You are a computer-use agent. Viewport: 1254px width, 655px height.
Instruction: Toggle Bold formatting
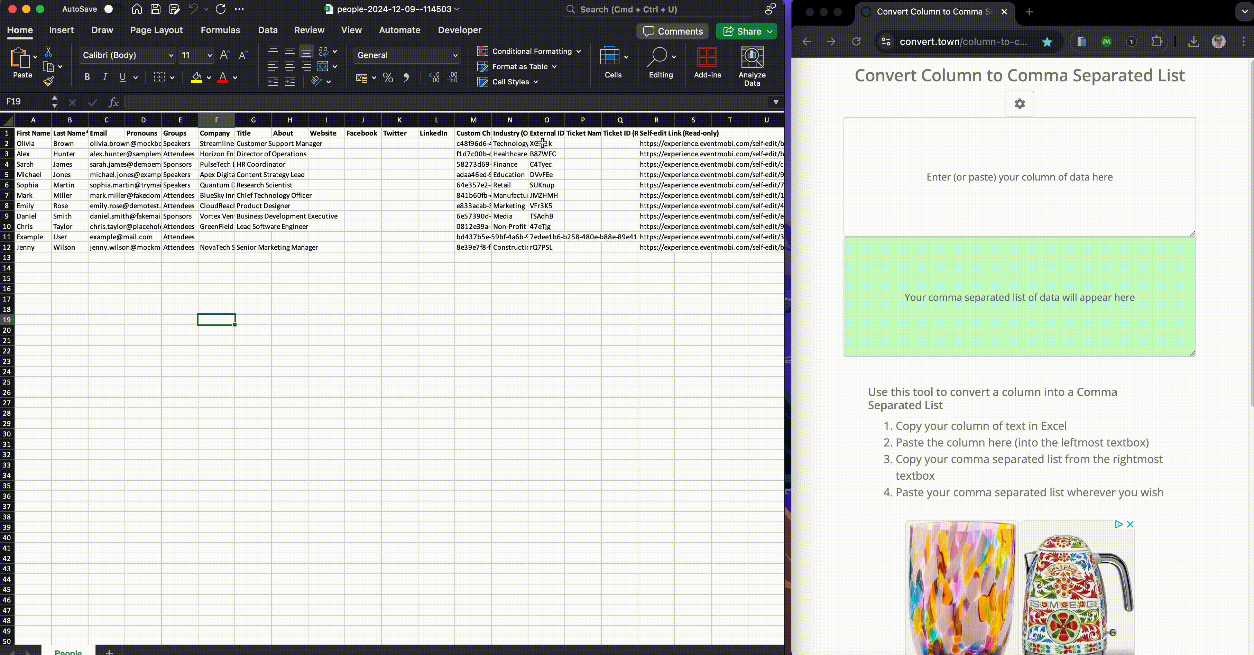pos(87,77)
